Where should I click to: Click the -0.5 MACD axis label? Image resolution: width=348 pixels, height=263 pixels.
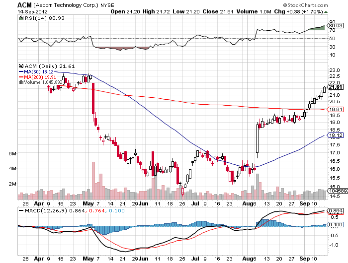[334, 236]
